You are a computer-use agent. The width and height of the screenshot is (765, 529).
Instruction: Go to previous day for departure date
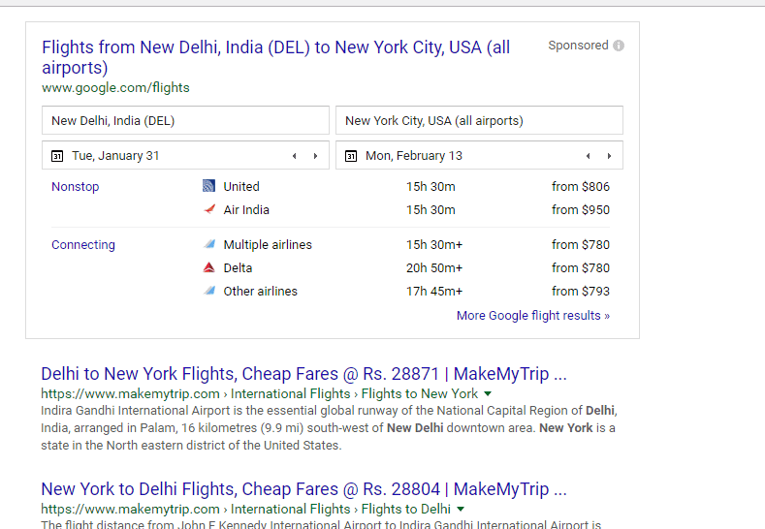click(x=294, y=156)
